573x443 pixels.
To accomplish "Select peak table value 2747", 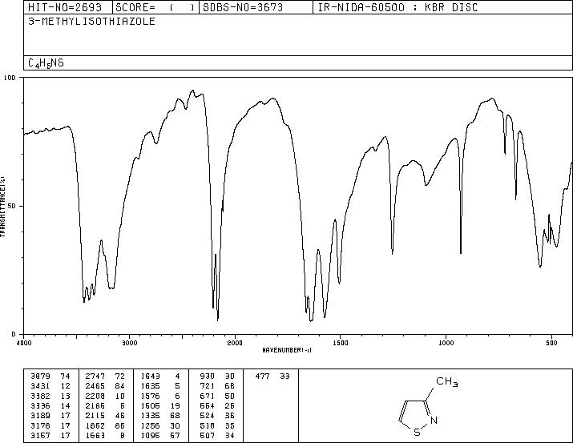I will point(95,377).
